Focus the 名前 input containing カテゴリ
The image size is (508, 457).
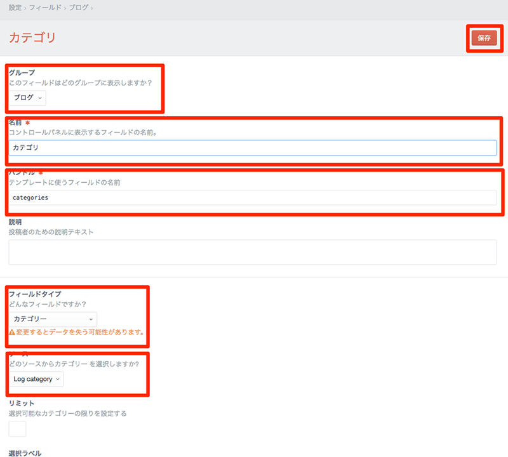pyautogui.click(x=252, y=148)
